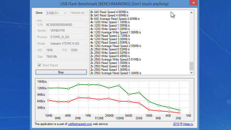Click red write-speed point at 2KB

click(179, 113)
